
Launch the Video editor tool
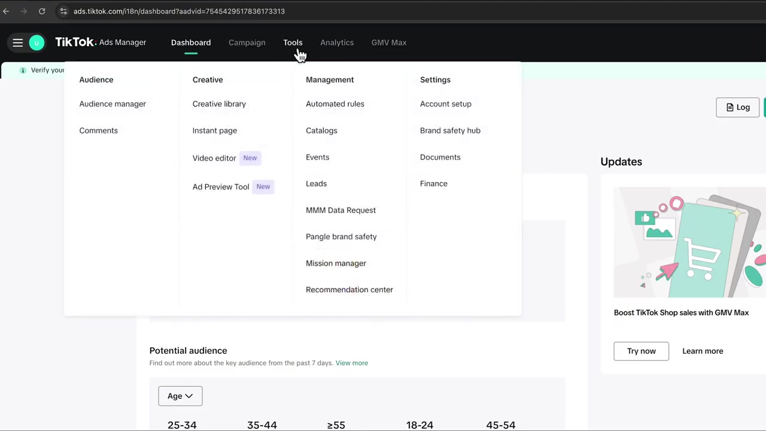(214, 158)
